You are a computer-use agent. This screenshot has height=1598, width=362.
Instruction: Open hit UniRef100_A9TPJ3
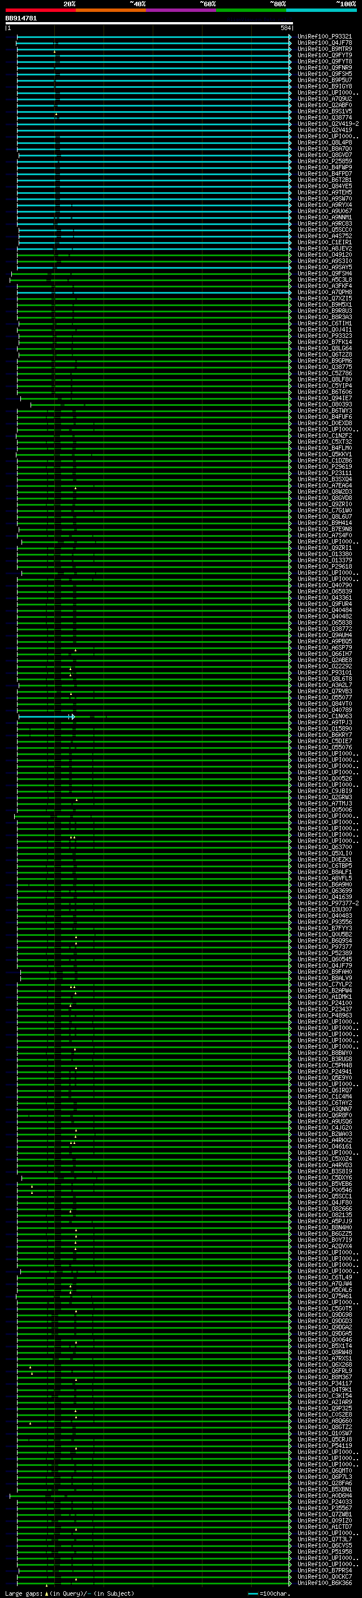pos(324,722)
